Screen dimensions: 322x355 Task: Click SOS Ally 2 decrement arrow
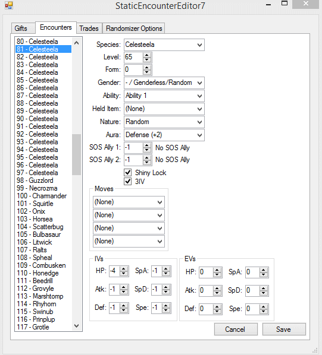tap(147, 162)
